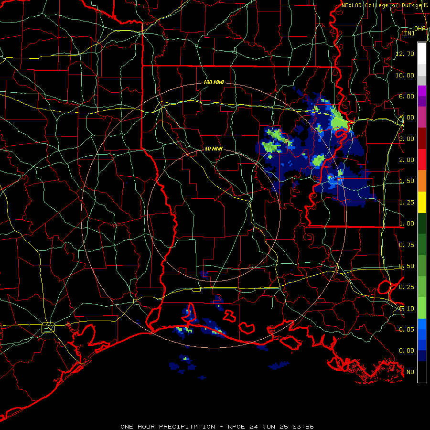This screenshot has width=430, height=430.
Task: Select the yellow legend swatch
Action: click(x=422, y=203)
